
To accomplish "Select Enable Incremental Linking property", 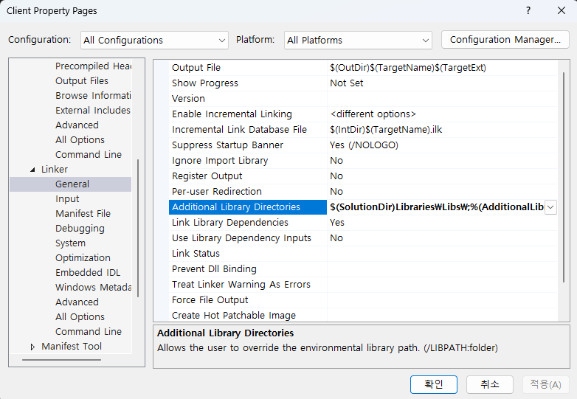I will click(x=232, y=114).
